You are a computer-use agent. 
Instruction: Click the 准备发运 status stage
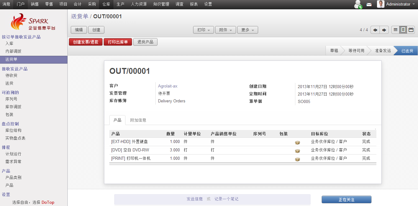coord(383,51)
